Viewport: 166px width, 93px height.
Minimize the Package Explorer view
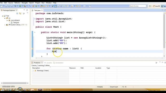[24, 10]
